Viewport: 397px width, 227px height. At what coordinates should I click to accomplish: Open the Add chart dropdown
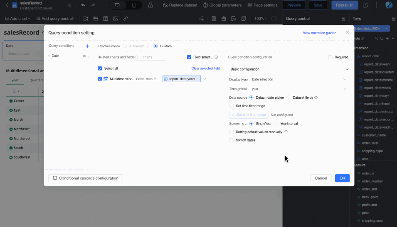[18, 18]
